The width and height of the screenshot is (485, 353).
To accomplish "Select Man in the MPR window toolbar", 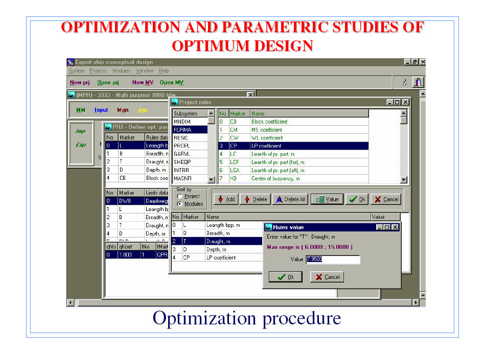I will click(123, 110).
